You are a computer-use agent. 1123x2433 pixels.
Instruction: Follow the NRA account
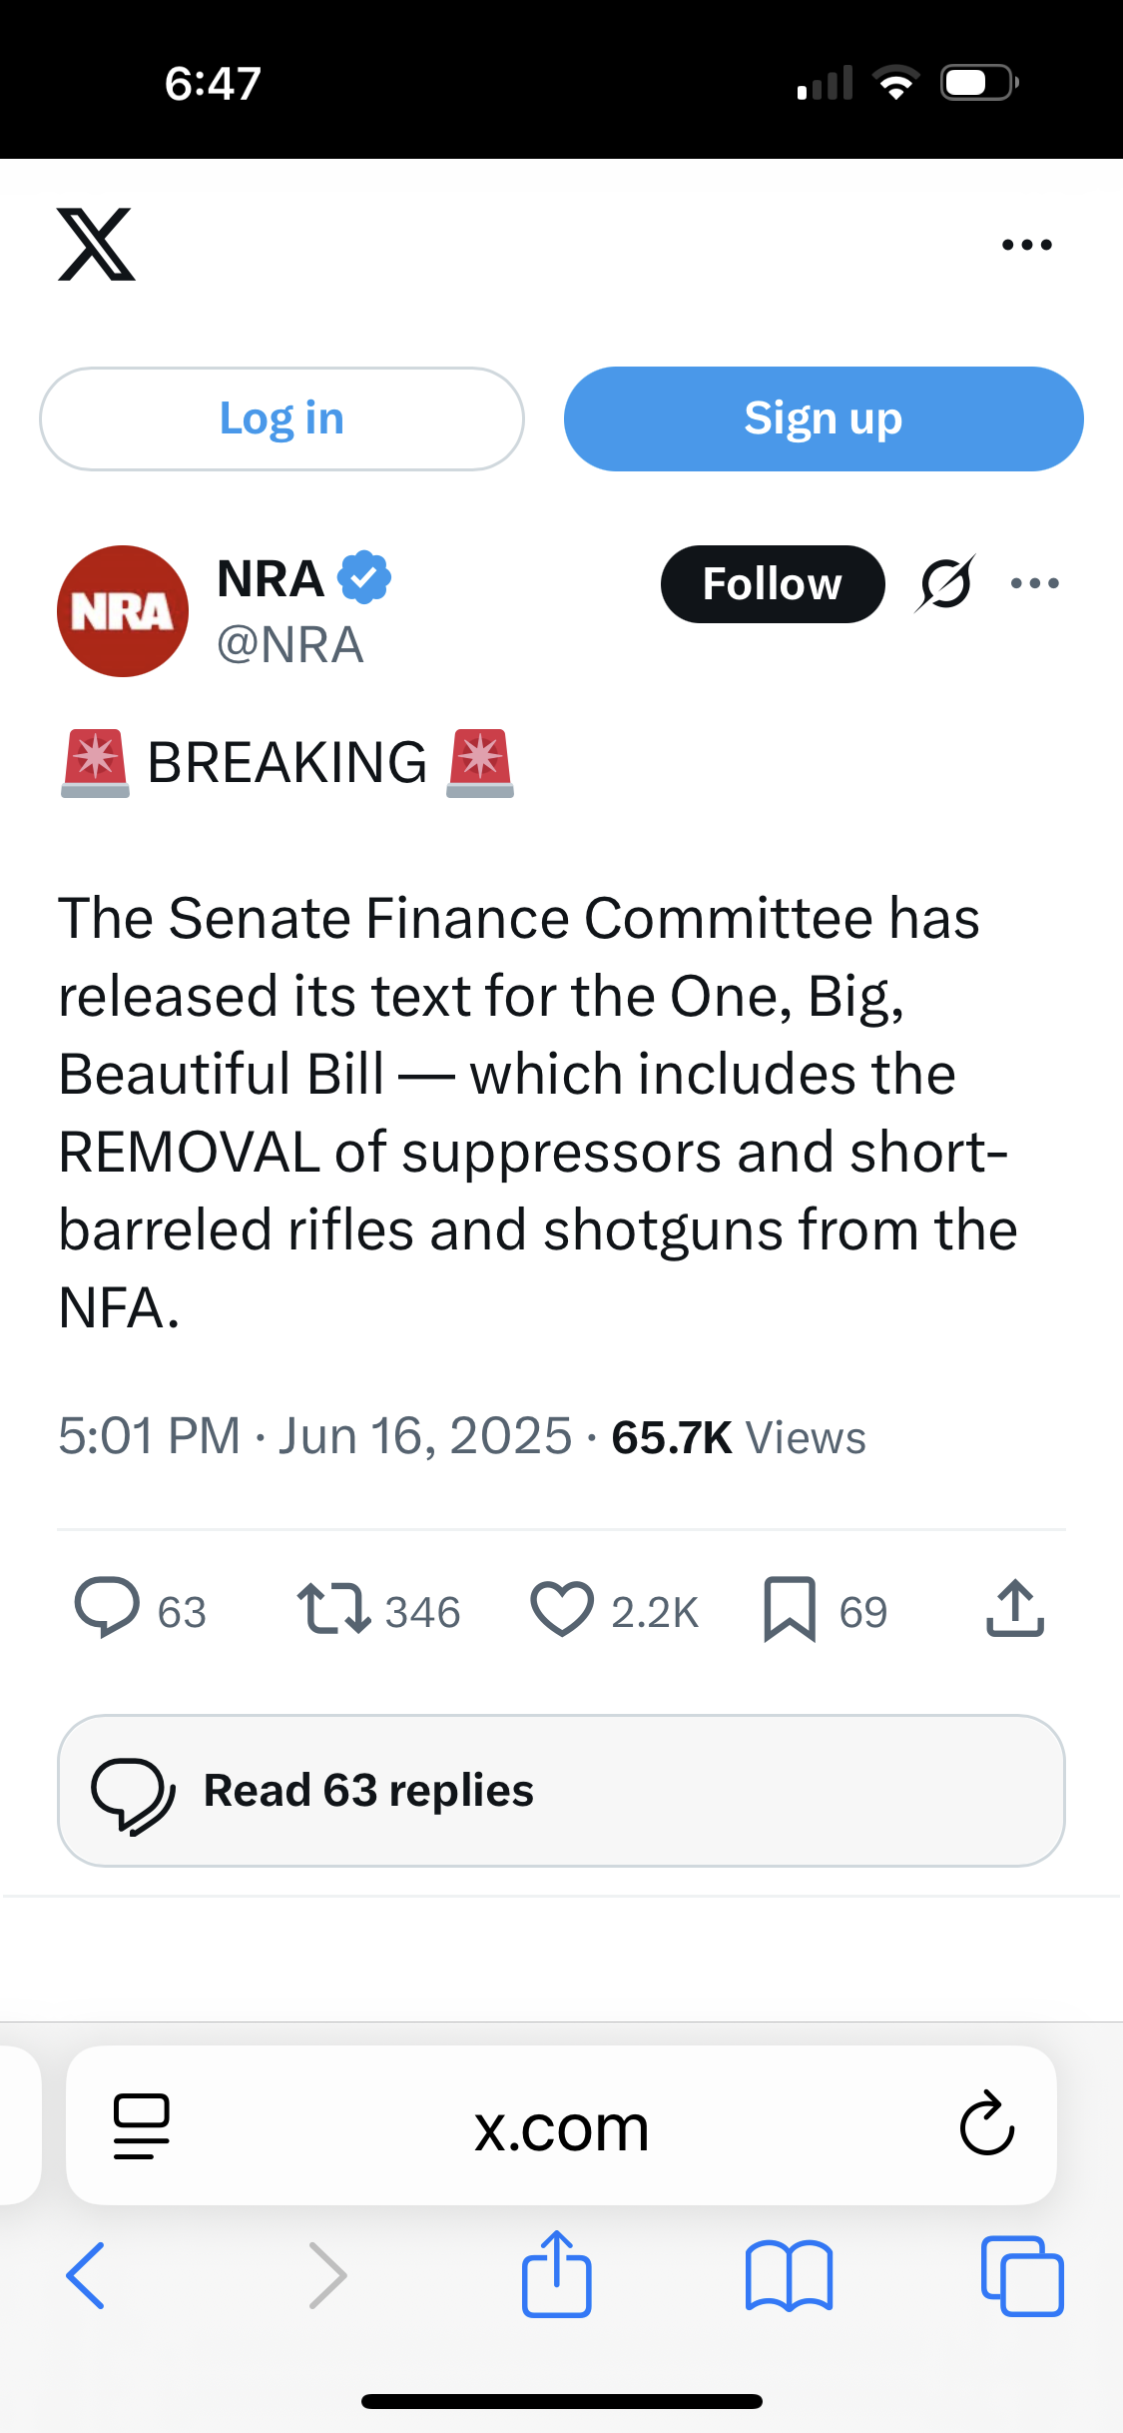pos(773,584)
